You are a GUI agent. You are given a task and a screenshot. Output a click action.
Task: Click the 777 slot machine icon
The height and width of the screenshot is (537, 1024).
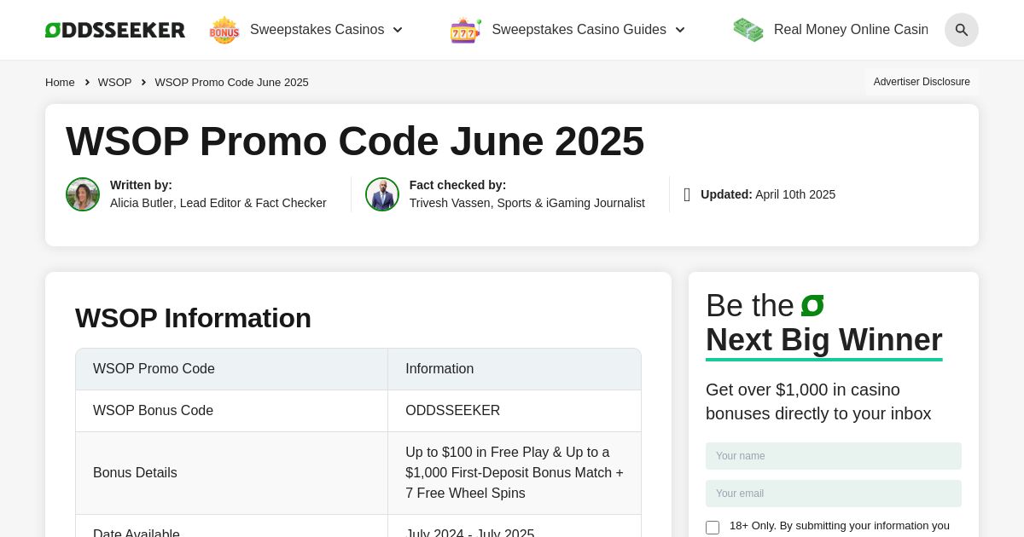465,30
